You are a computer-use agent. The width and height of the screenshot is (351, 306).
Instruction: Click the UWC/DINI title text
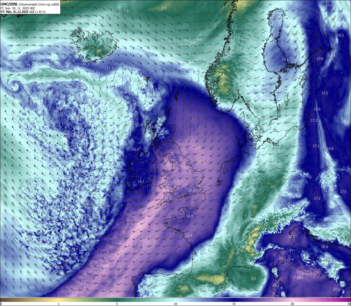tap(9, 4)
